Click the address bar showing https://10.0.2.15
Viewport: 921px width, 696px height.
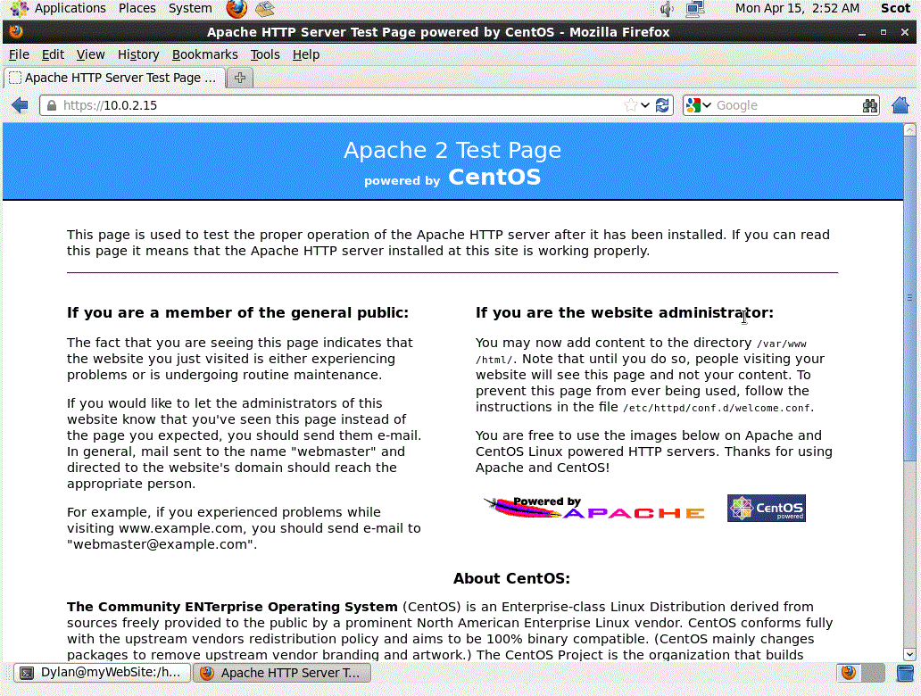click(x=339, y=105)
